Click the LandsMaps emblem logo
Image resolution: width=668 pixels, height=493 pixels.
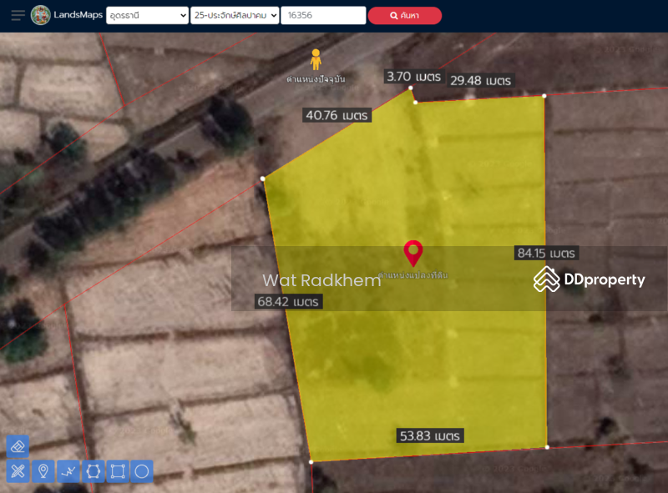pyautogui.click(x=40, y=15)
